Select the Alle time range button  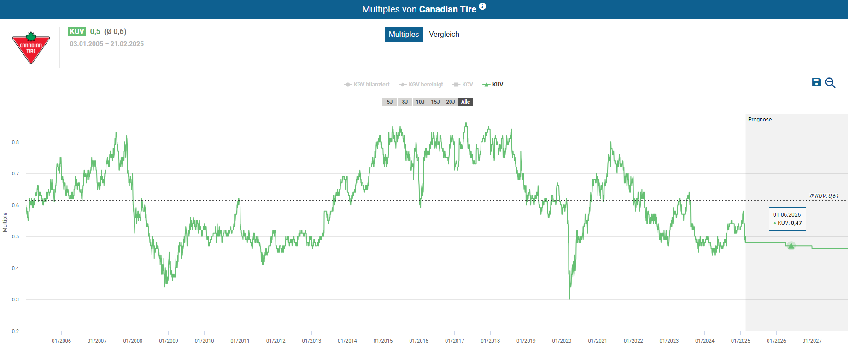466,102
